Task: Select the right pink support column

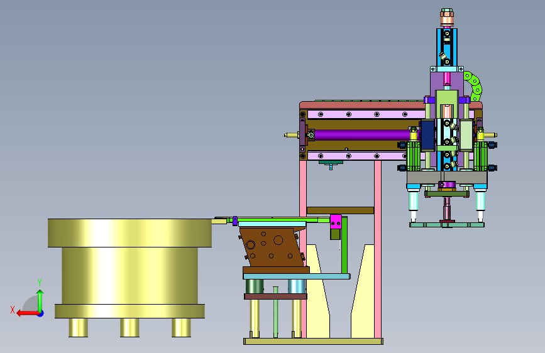Action: tap(378, 249)
